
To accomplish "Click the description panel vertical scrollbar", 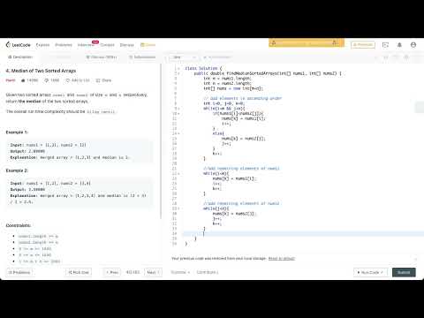I will pos(161,141).
